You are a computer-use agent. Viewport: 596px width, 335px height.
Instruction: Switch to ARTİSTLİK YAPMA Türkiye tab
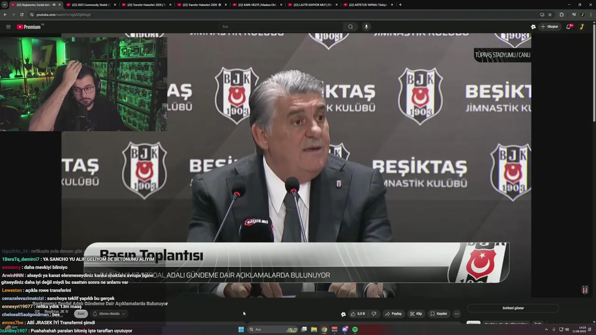point(368,5)
